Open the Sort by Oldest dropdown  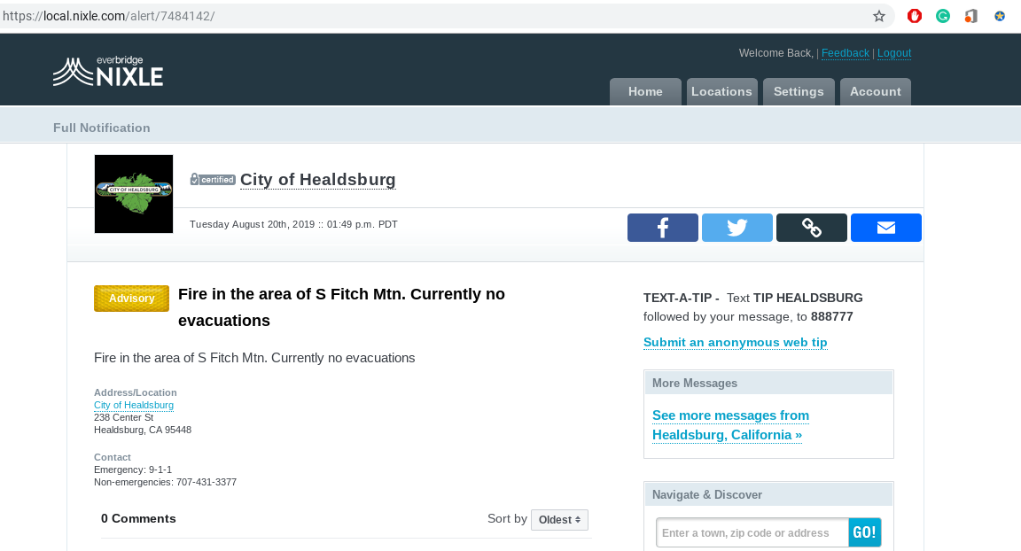tap(559, 520)
